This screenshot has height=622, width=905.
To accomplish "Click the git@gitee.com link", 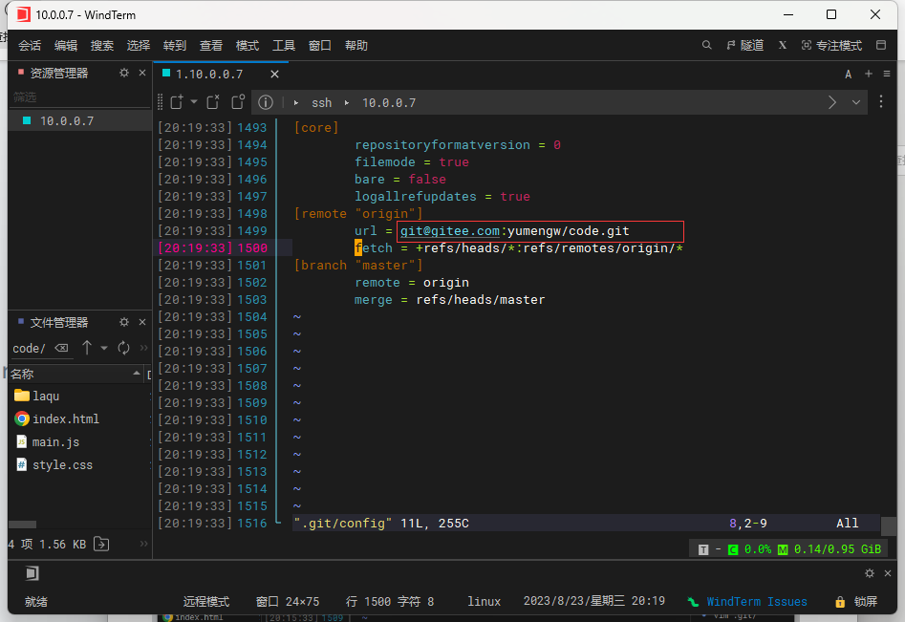I will point(450,231).
